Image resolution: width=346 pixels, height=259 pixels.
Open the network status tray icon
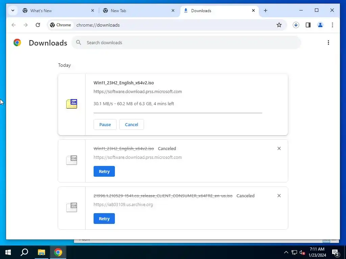tap(294, 252)
